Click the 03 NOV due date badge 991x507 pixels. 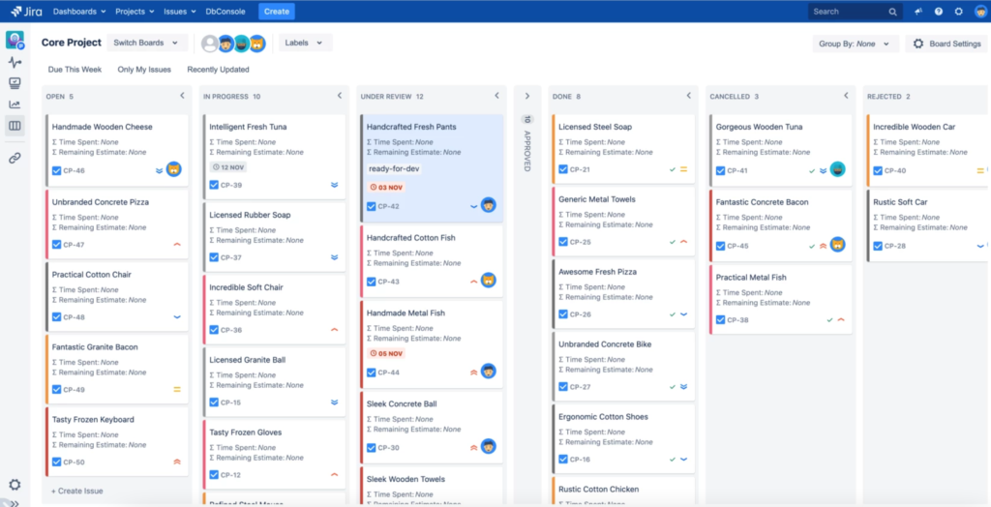point(386,187)
